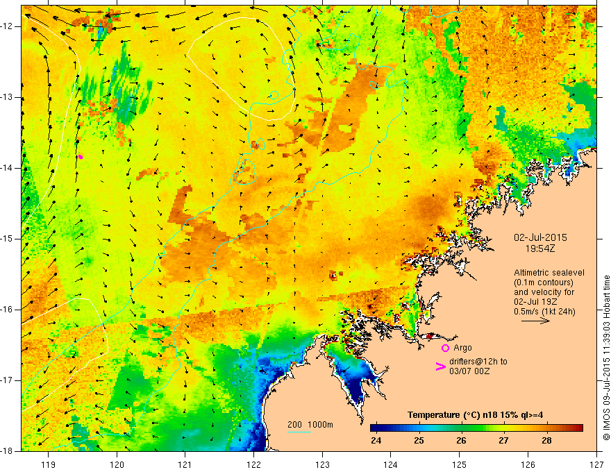The height and width of the screenshot is (472, 611).
Task: Click the Temperature (°C) n18 15% title
Action: [475, 415]
